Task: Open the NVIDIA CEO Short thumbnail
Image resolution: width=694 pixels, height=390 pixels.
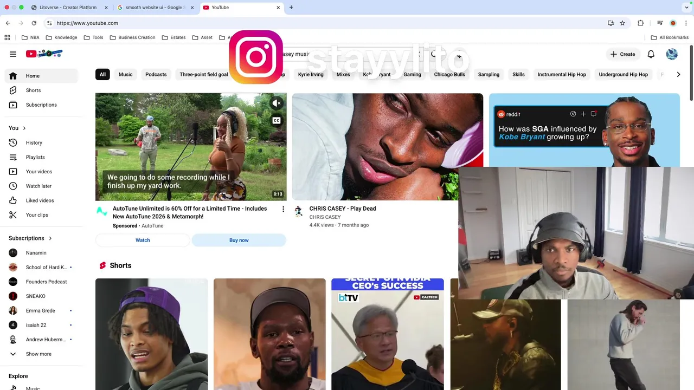Action: coord(388,334)
